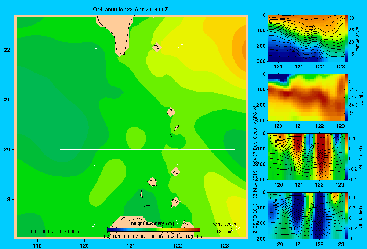The image size is (367, 249).
Task: Click the height anomaly colorbar
Action: 153,230
